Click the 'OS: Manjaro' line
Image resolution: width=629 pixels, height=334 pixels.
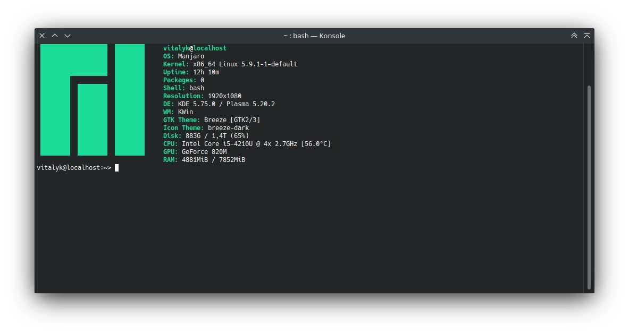click(183, 56)
